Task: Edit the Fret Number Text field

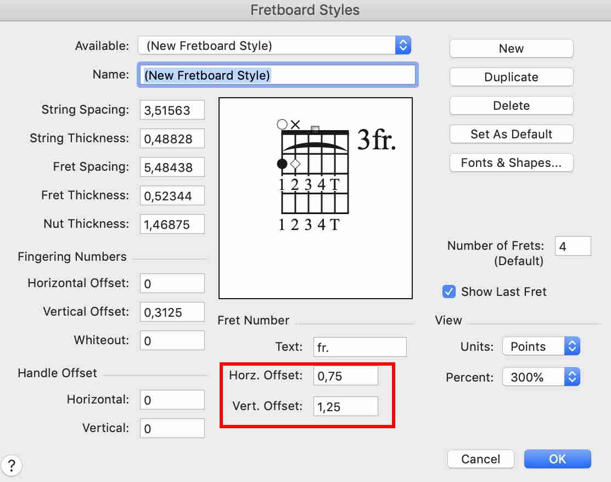Action: pos(360,347)
